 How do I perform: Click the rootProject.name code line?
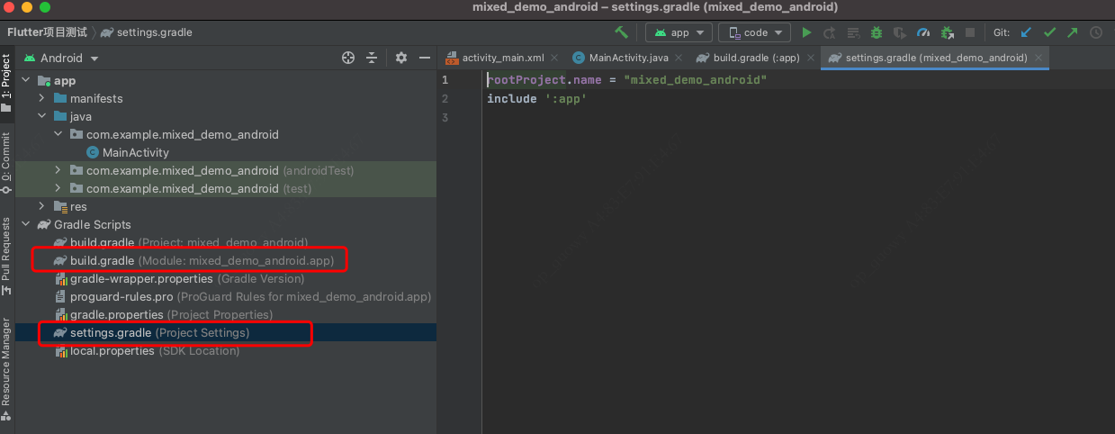(x=626, y=80)
